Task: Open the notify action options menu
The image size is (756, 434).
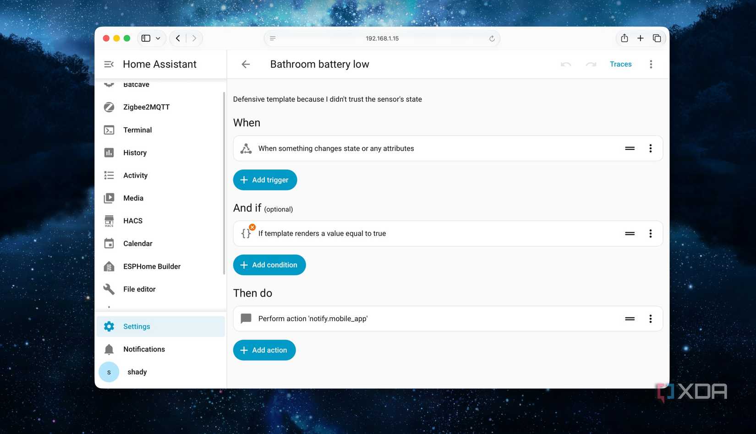Action: (x=651, y=319)
